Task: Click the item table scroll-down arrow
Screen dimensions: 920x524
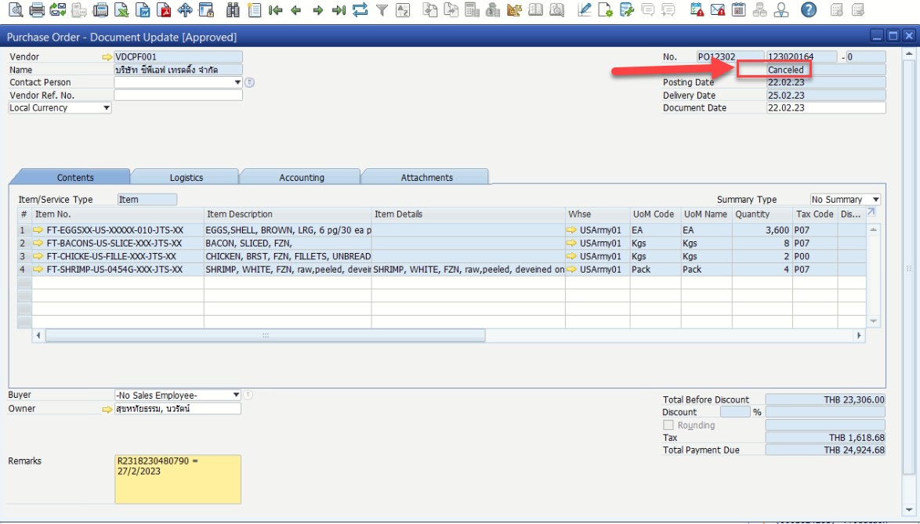Action: click(873, 321)
